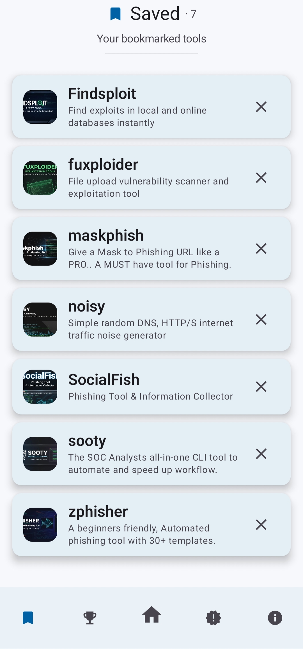Go to Home in bottom navigation
This screenshot has height=649, width=303.
coord(151,615)
